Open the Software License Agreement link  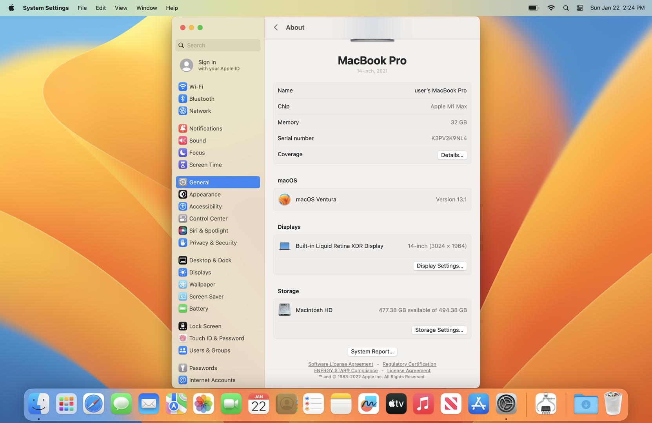tap(340, 364)
